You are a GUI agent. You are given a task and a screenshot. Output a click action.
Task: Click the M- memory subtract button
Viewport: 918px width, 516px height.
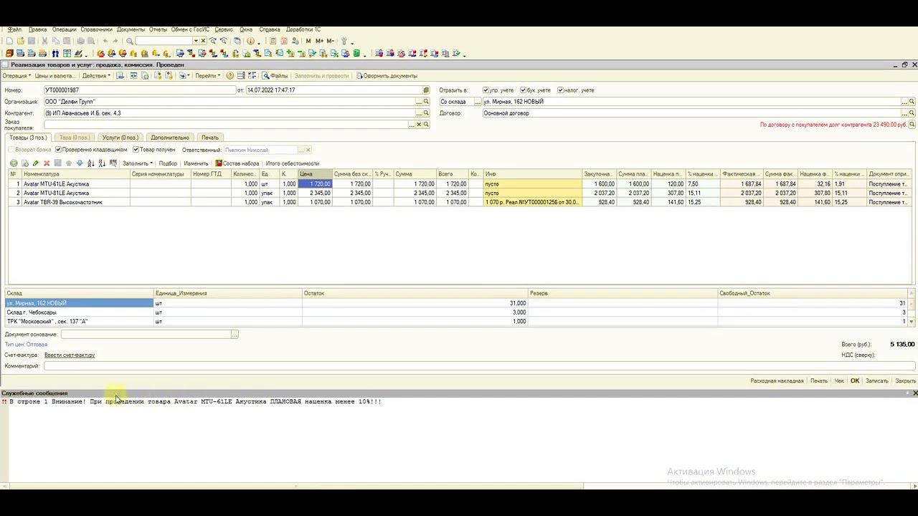click(x=331, y=41)
